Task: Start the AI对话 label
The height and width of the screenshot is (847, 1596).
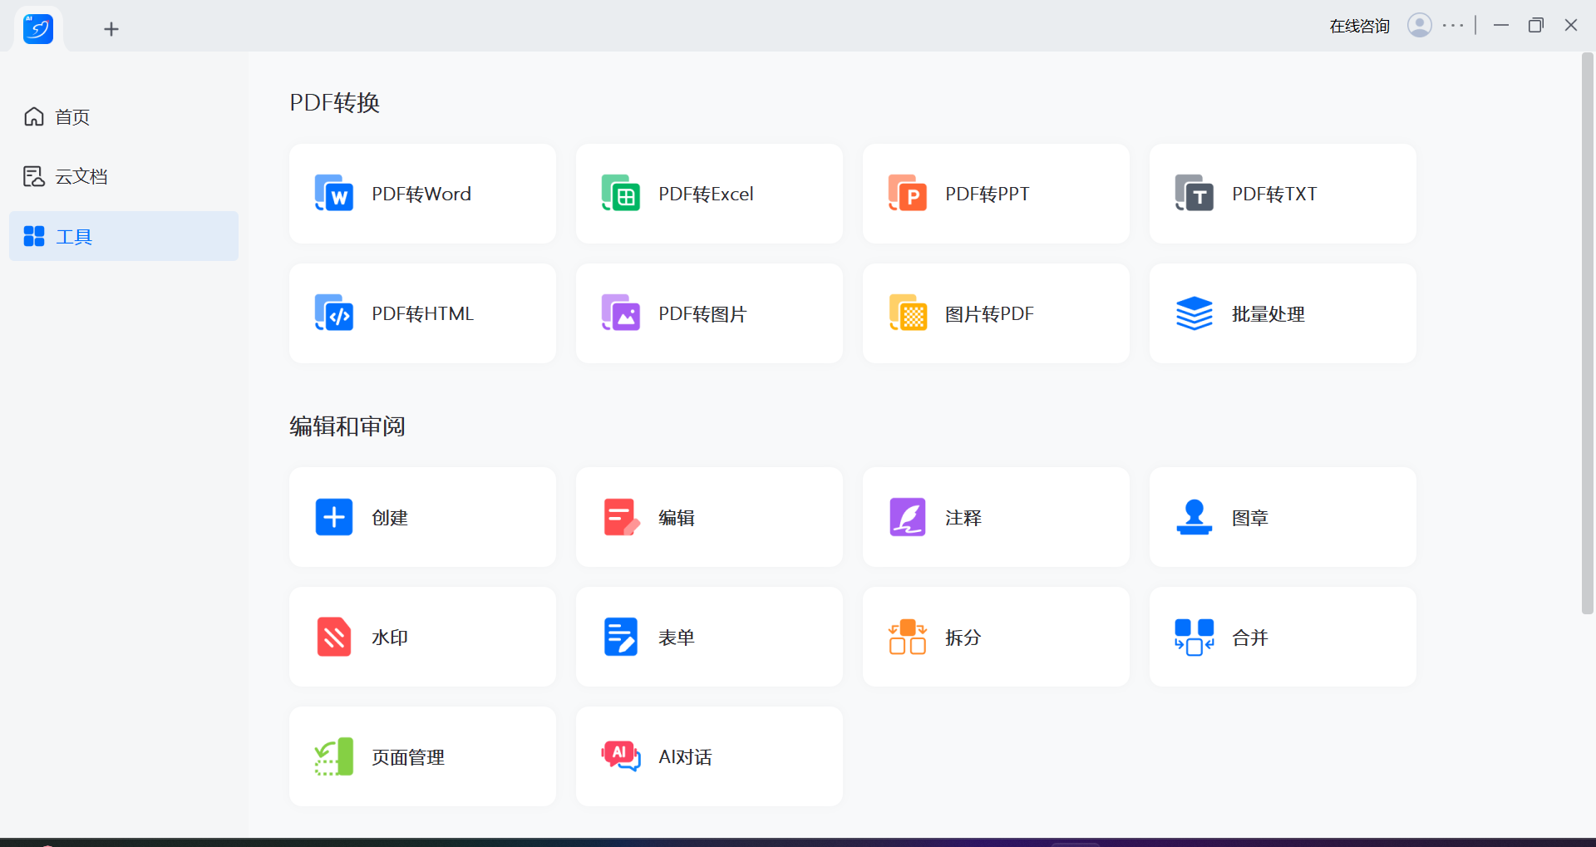Action: [x=685, y=756]
